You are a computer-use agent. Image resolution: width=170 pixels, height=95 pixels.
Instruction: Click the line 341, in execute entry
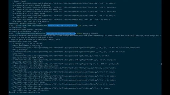[x=68, y=52]
